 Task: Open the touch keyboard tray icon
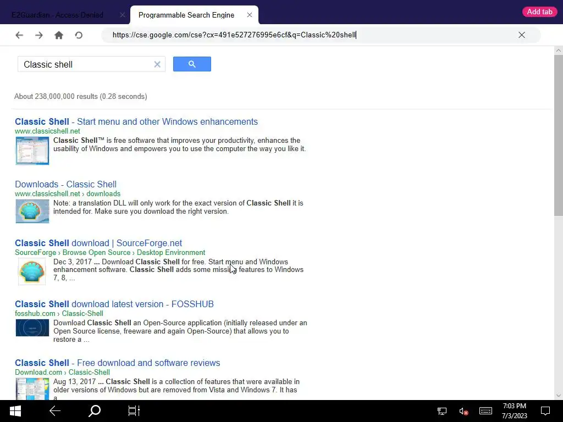click(485, 411)
